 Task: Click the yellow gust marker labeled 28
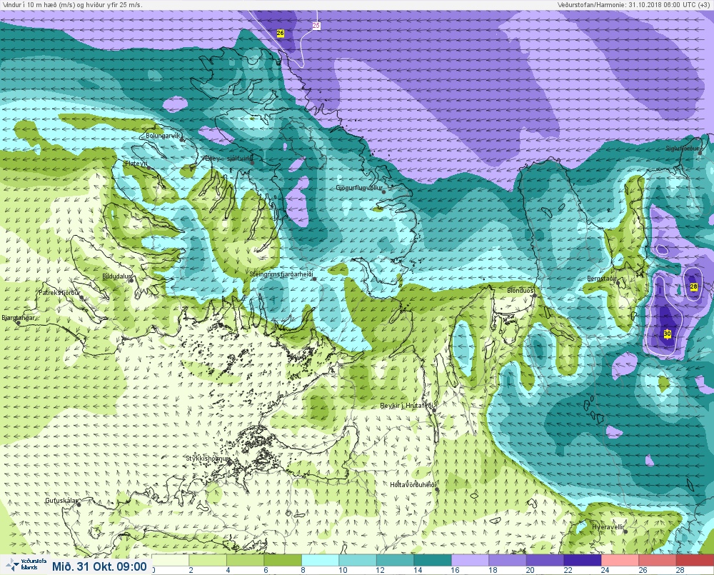tap(694, 286)
